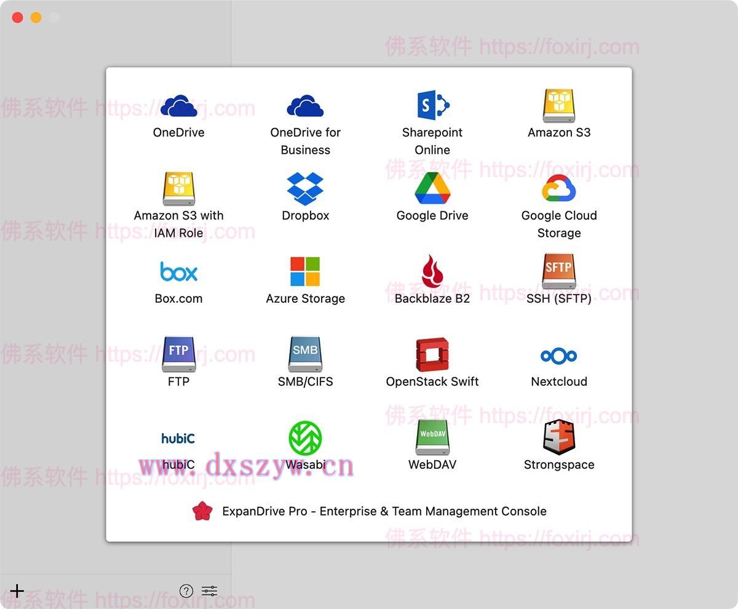This screenshot has width=738, height=609.
Task: Click the ExpanDrive Pro red logo
Action: click(x=202, y=511)
